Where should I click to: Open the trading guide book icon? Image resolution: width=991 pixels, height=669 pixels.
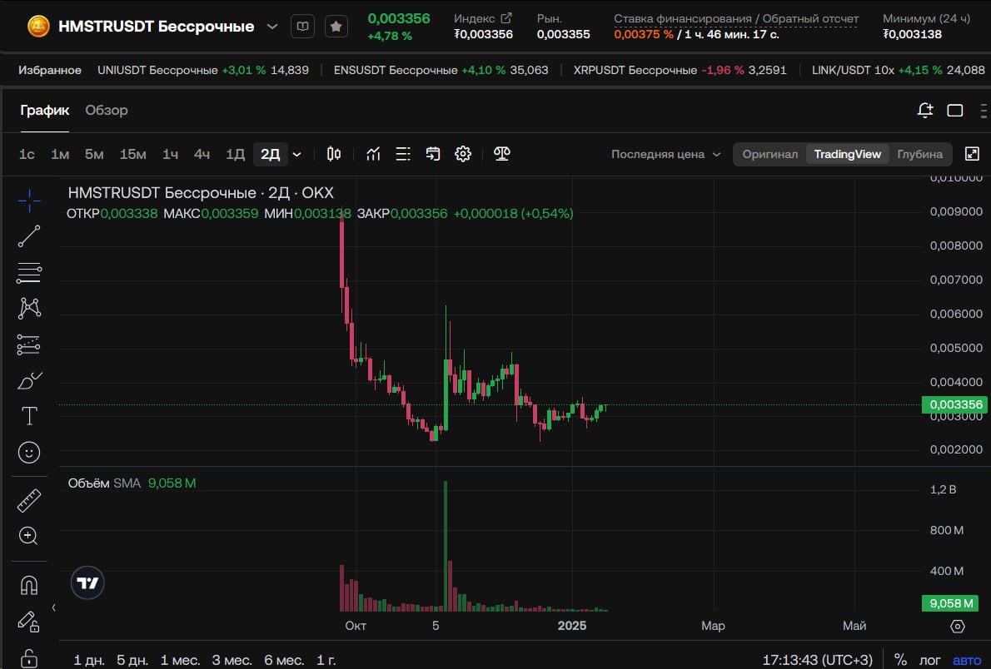(x=303, y=26)
